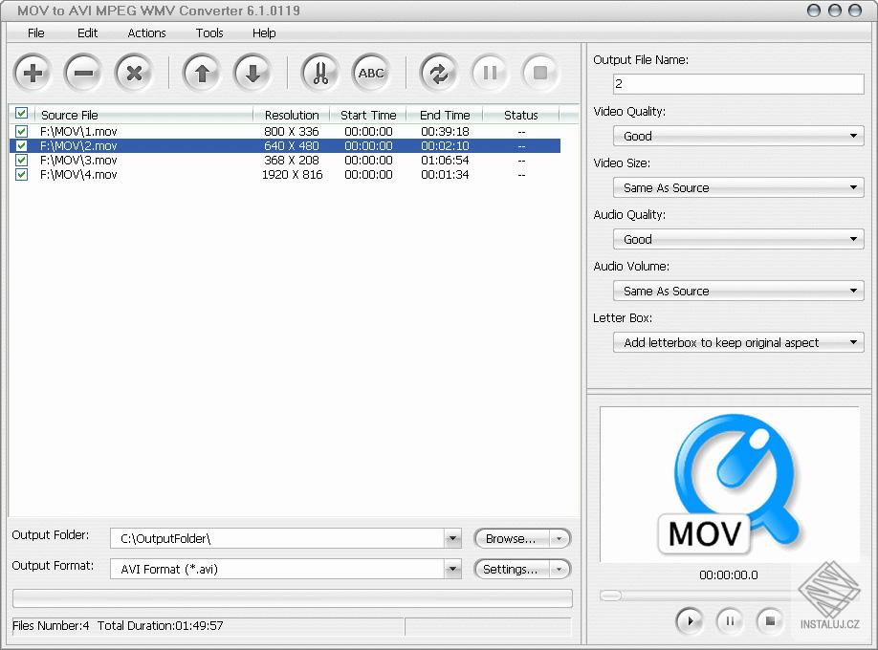Screen dimensions: 878x650
Task: Click the Delete all X icon
Action: pos(132,72)
